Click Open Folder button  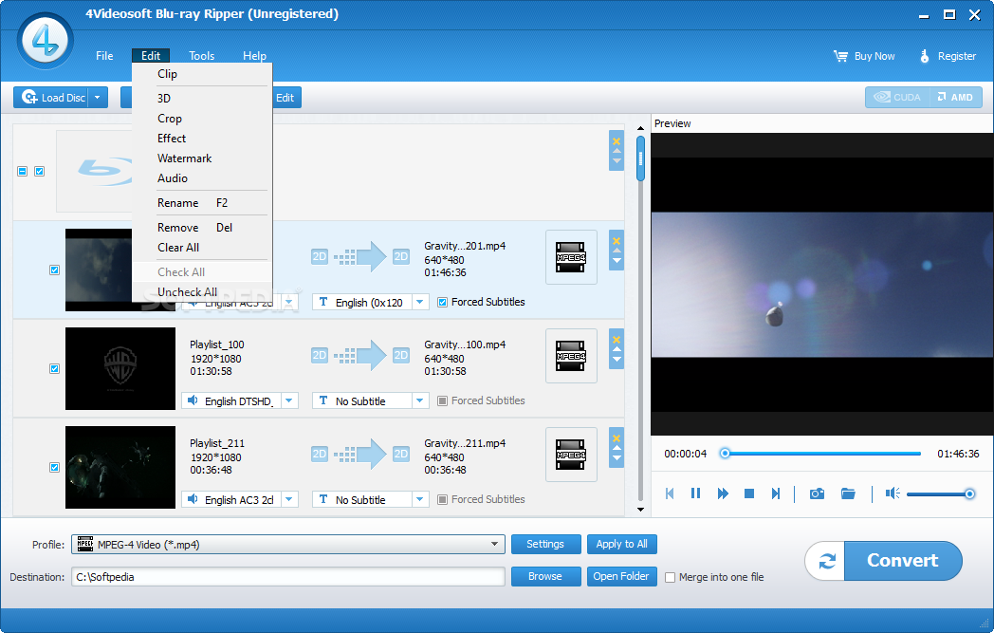(x=621, y=577)
